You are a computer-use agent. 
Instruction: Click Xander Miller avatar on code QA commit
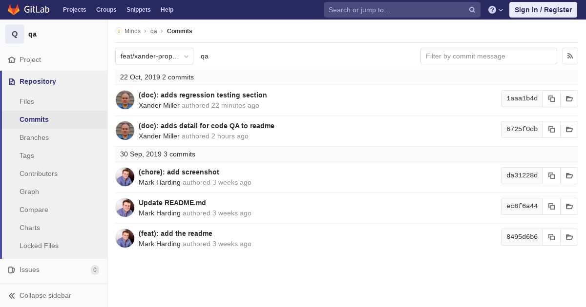[x=125, y=131]
